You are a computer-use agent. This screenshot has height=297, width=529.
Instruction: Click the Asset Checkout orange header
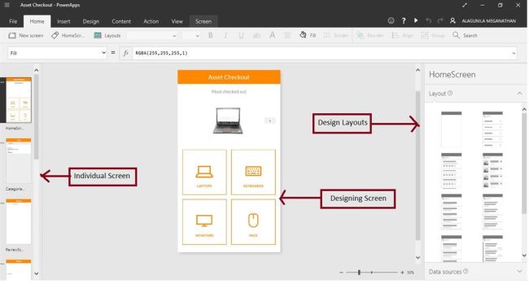(x=229, y=77)
